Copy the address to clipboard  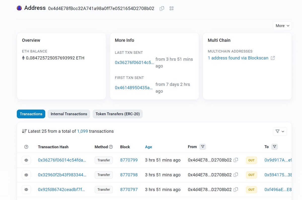pos(162,8)
